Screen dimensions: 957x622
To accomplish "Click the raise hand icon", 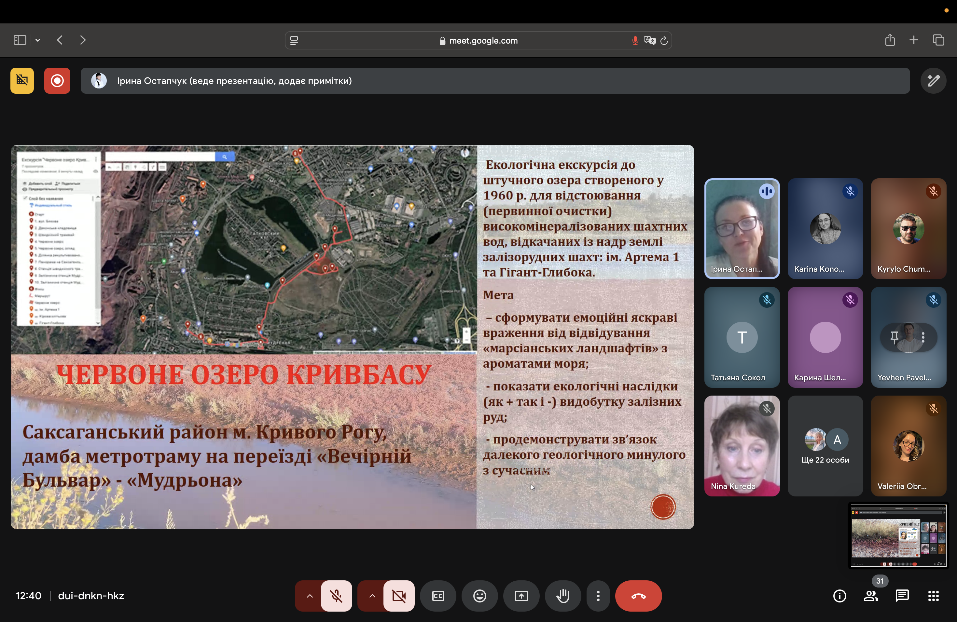I will tap(562, 596).
